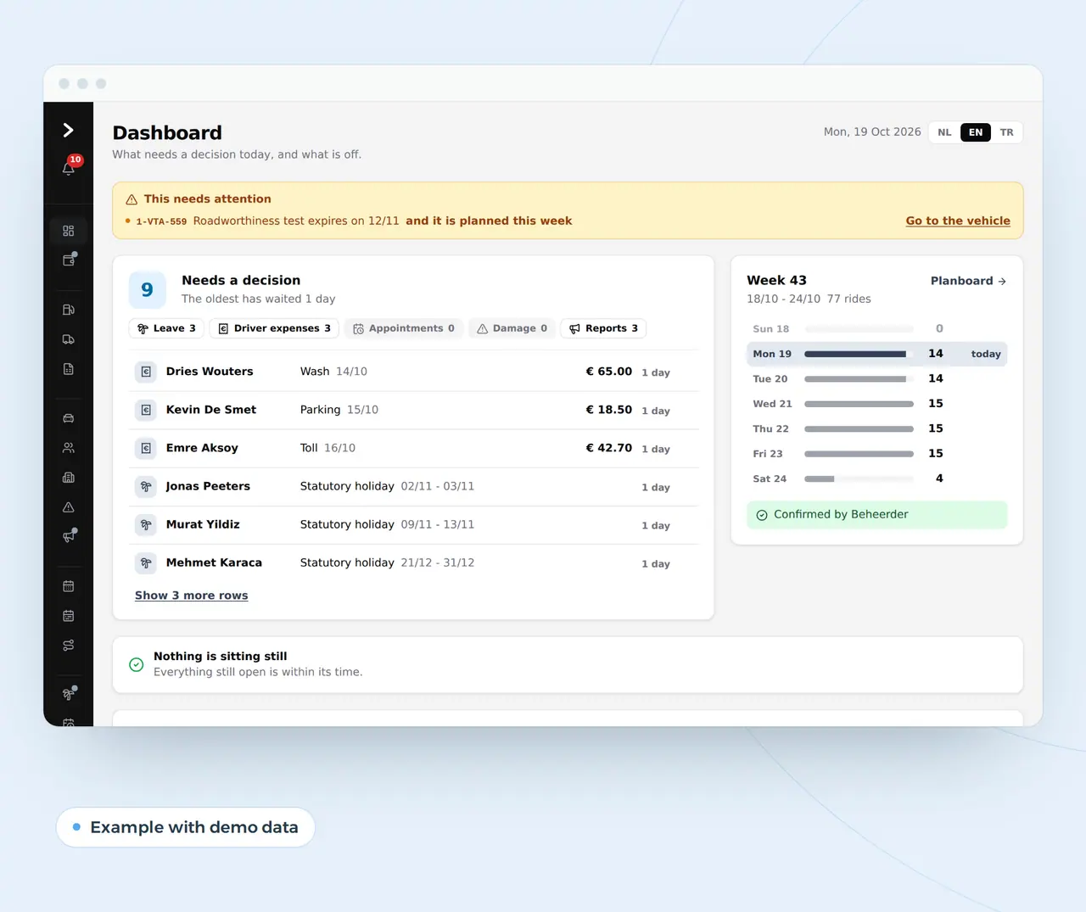Click the Sat 24 rides progress bar

pyautogui.click(x=859, y=478)
